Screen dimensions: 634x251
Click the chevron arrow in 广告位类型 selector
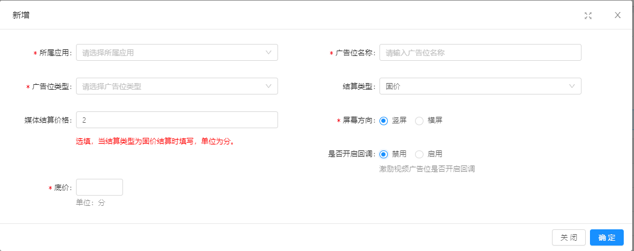pos(268,86)
